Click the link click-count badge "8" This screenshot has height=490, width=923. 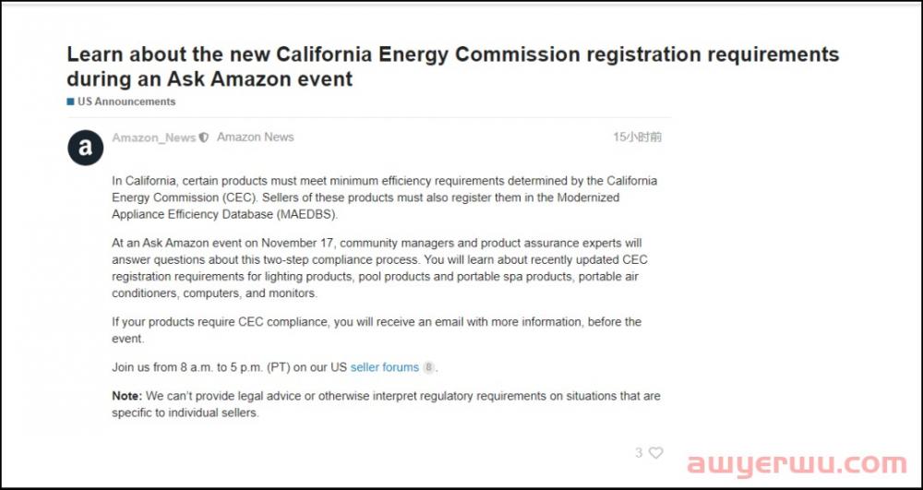coord(428,367)
